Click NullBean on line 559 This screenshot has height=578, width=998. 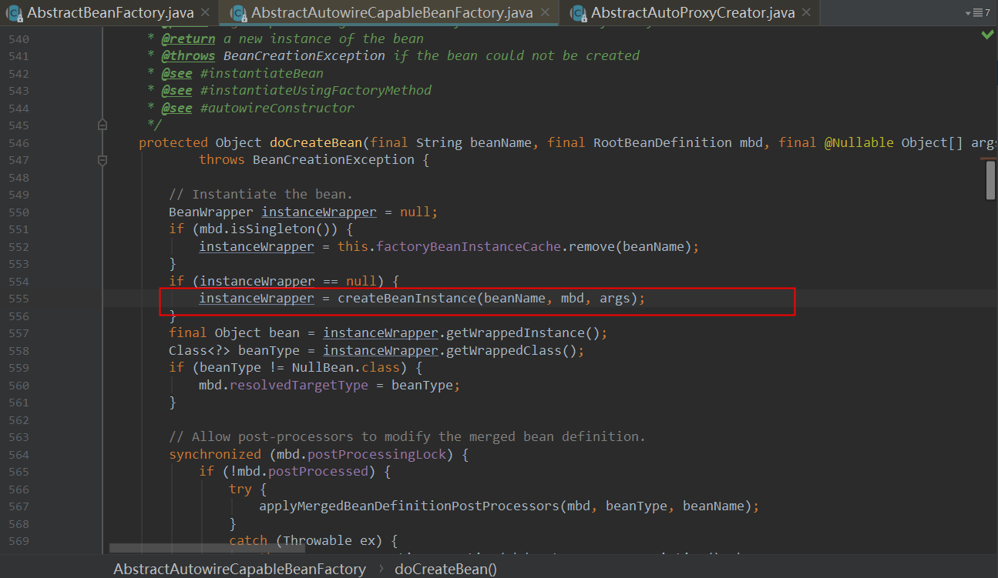point(322,368)
